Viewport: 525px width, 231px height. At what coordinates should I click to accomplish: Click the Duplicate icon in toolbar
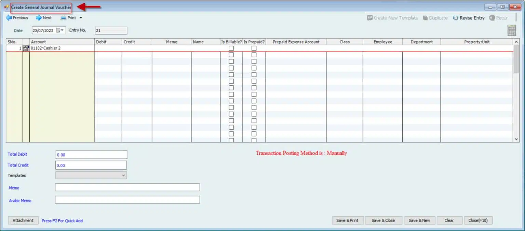click(425, 18)
